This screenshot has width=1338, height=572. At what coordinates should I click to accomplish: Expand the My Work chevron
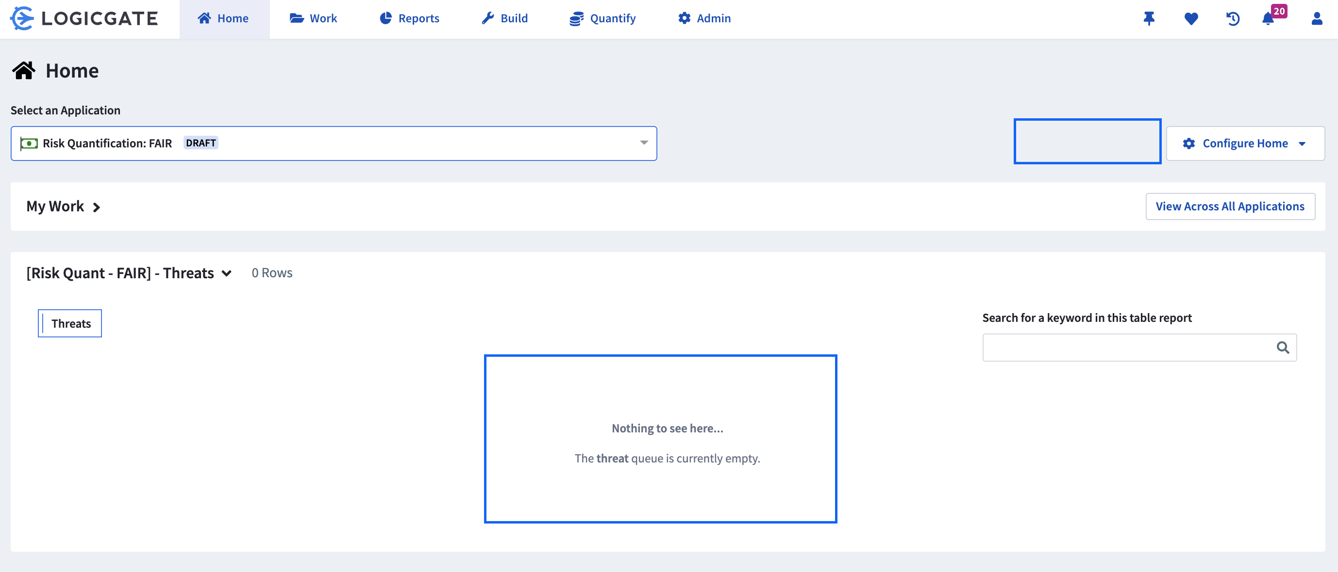pyautogui.click(x=96, y=207)
